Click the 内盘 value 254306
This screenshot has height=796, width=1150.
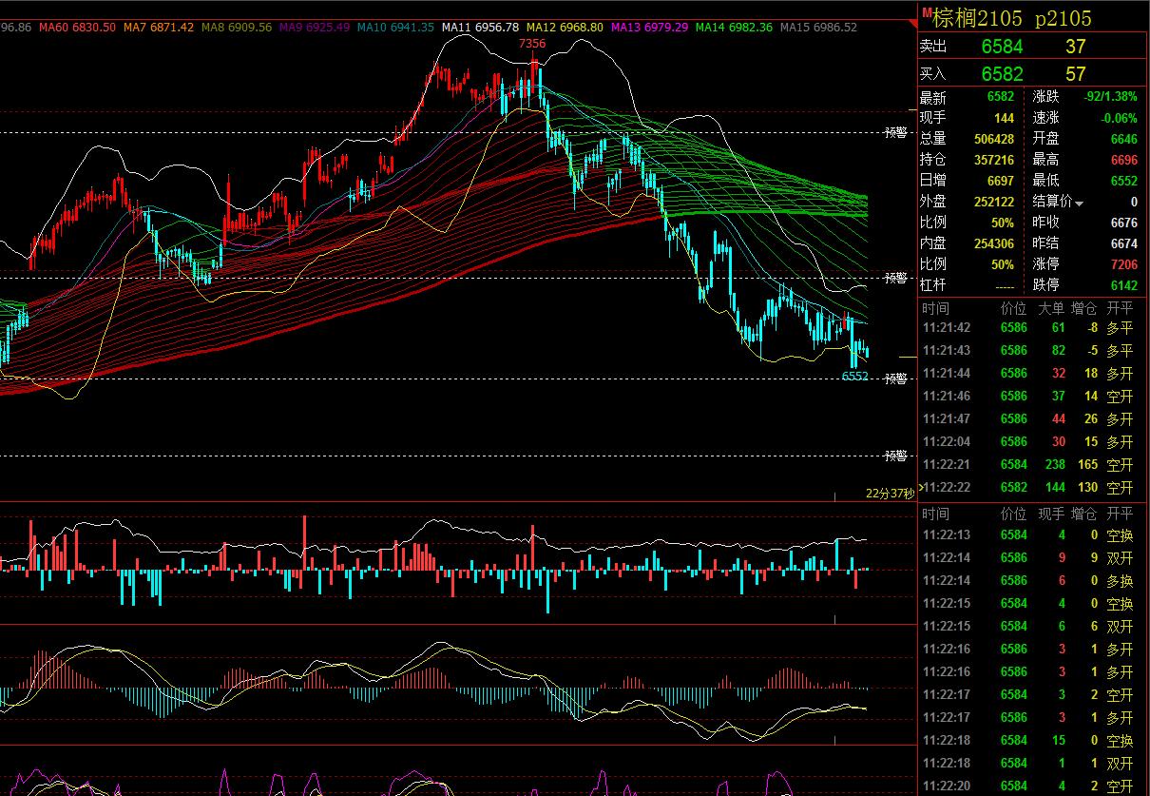(994, 243)
